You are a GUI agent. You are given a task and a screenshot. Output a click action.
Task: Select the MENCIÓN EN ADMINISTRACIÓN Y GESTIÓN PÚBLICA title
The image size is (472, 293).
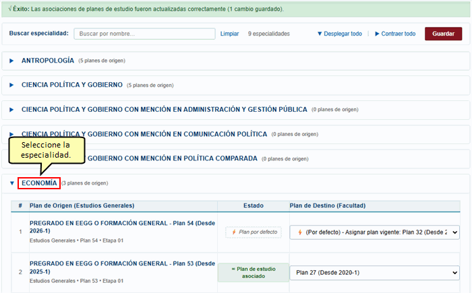(x=164, y=110)
